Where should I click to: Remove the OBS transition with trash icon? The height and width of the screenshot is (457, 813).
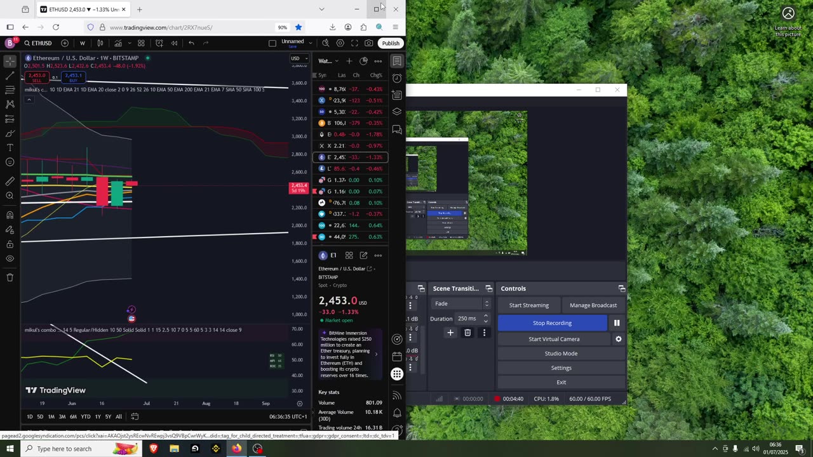tap(467, 333)
